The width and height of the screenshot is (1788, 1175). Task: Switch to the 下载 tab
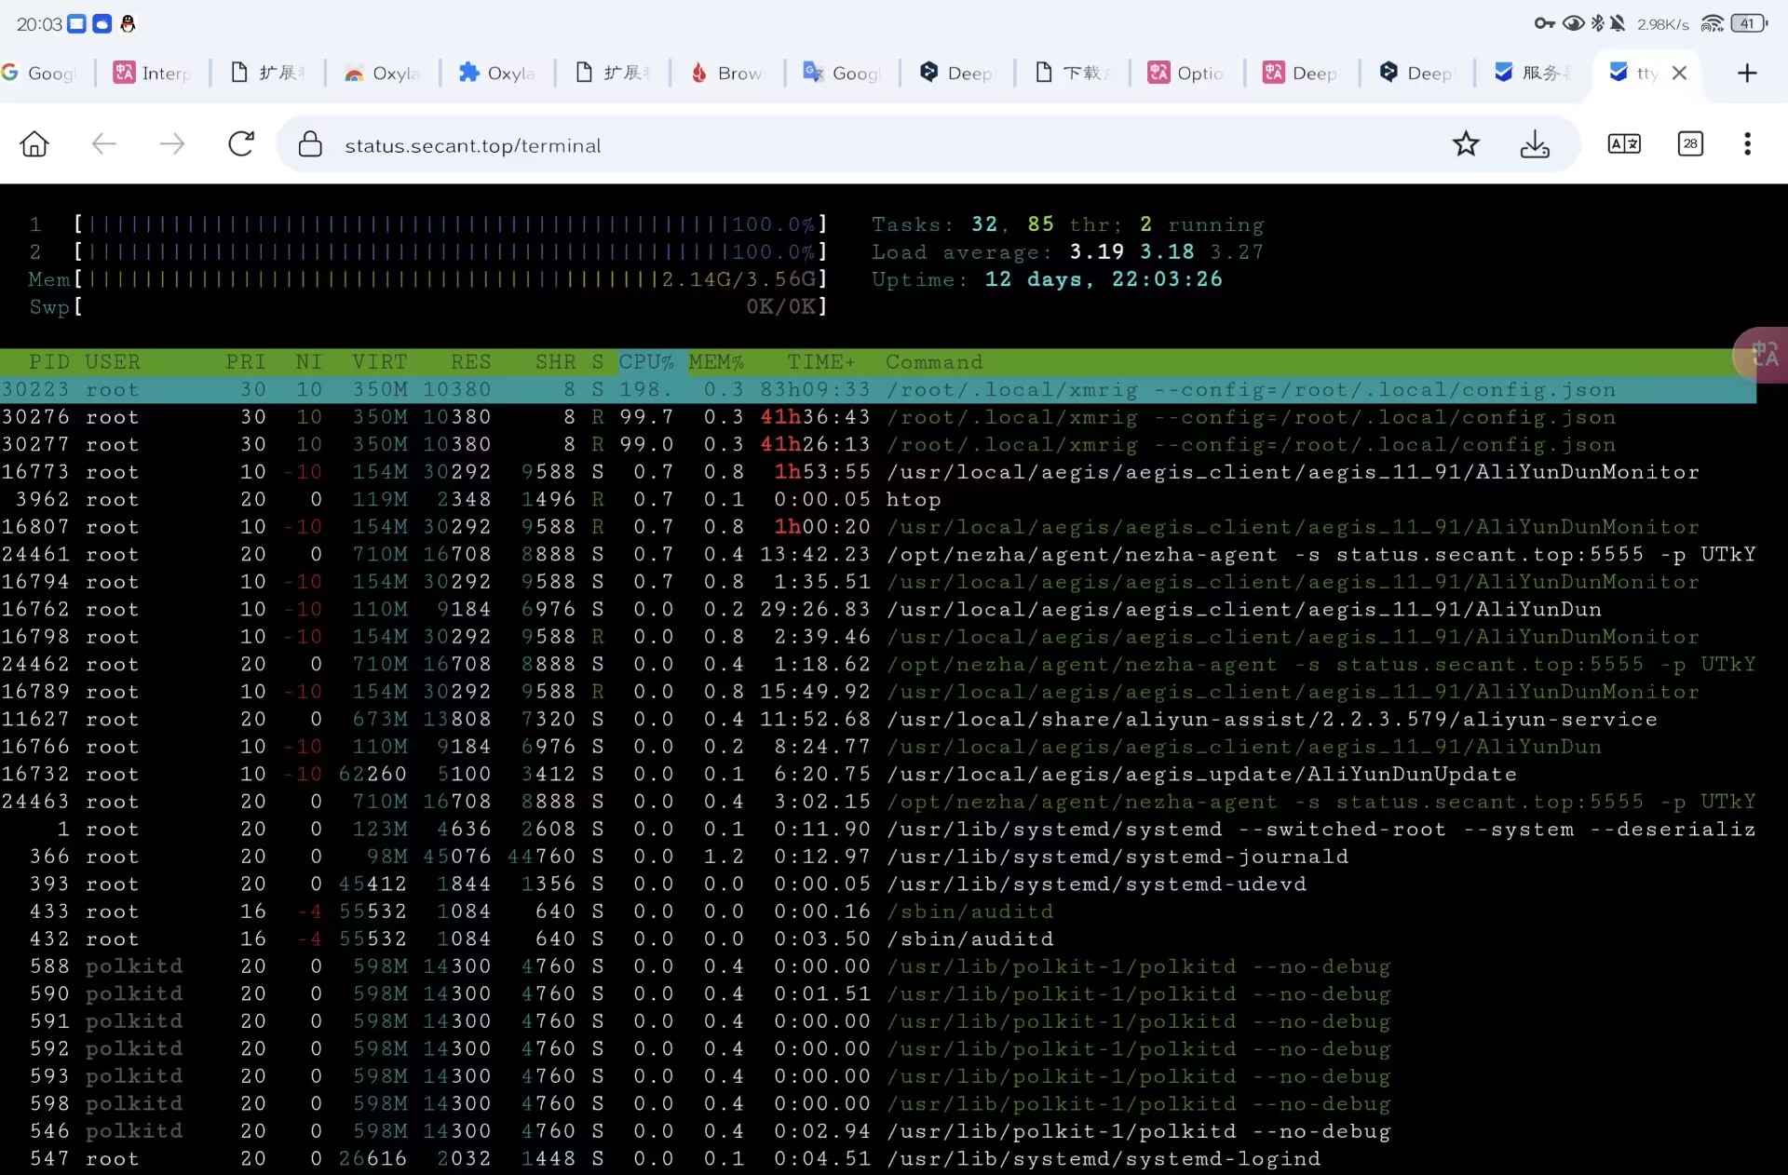click(1072, 73)
